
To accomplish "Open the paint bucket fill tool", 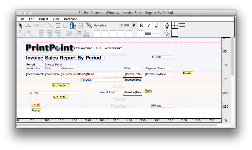I will point(167,33).
